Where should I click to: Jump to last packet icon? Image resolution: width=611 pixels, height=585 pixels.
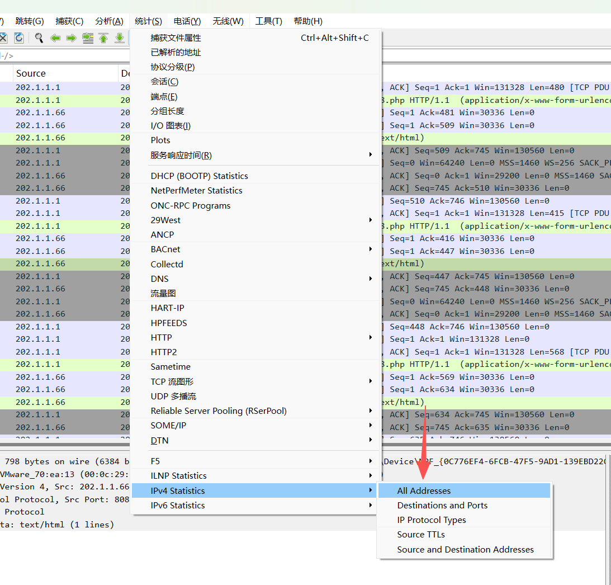pyautogui.click(x=119, y=38)
